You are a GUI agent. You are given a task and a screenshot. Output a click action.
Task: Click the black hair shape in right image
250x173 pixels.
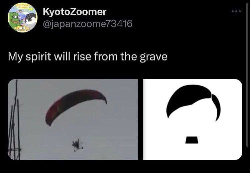(x=193, y=102)
